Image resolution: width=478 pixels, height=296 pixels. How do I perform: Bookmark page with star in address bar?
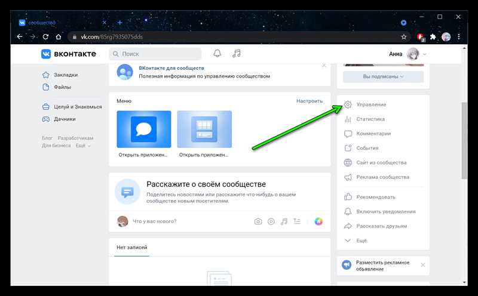[404, 37]
